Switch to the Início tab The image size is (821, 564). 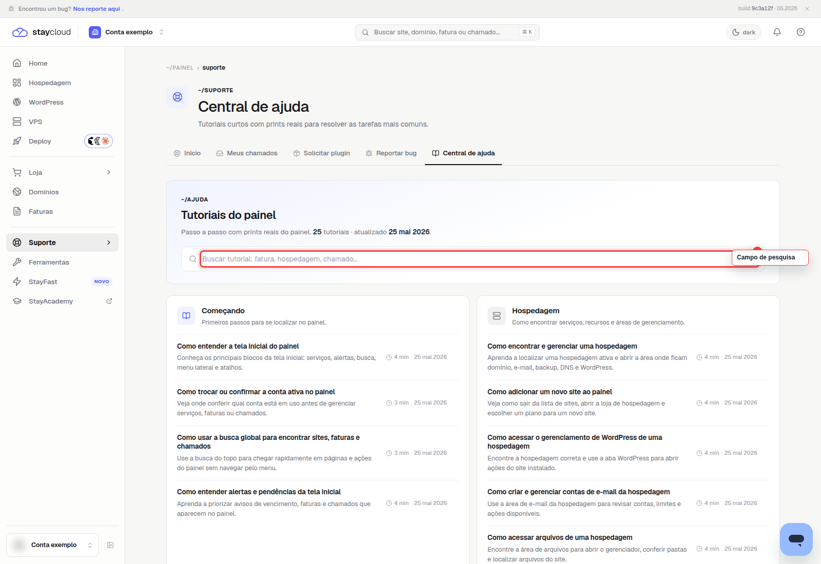point(187,153)
